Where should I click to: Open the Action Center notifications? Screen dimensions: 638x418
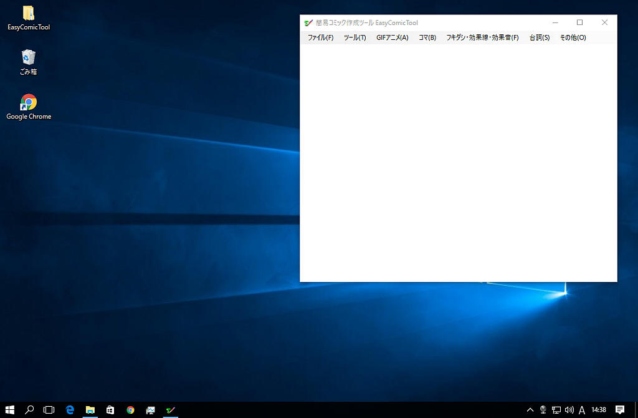[620, 410]
